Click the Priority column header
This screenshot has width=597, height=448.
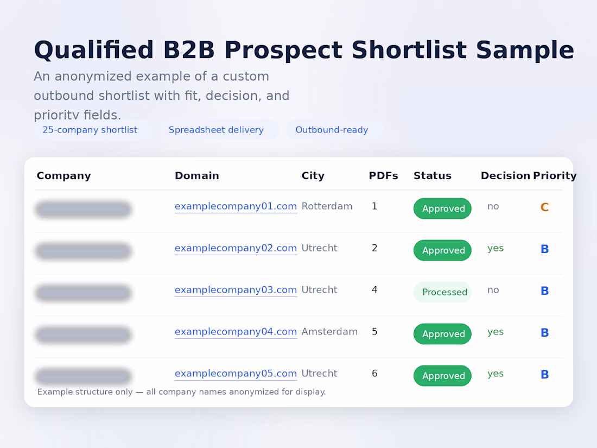tap(554, 175)
